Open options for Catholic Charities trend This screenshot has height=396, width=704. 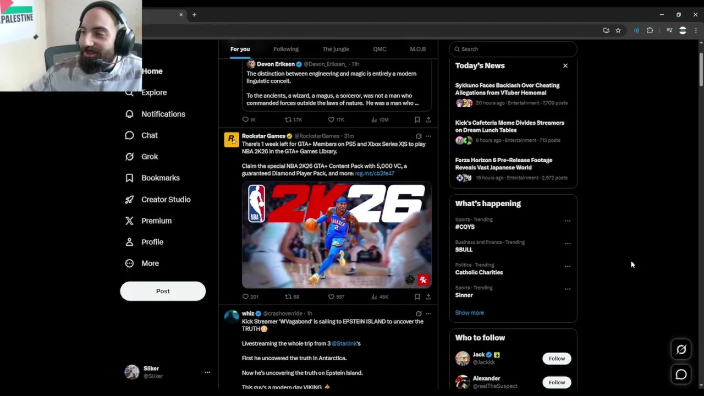pyautogui.click(x=568, y=266)
